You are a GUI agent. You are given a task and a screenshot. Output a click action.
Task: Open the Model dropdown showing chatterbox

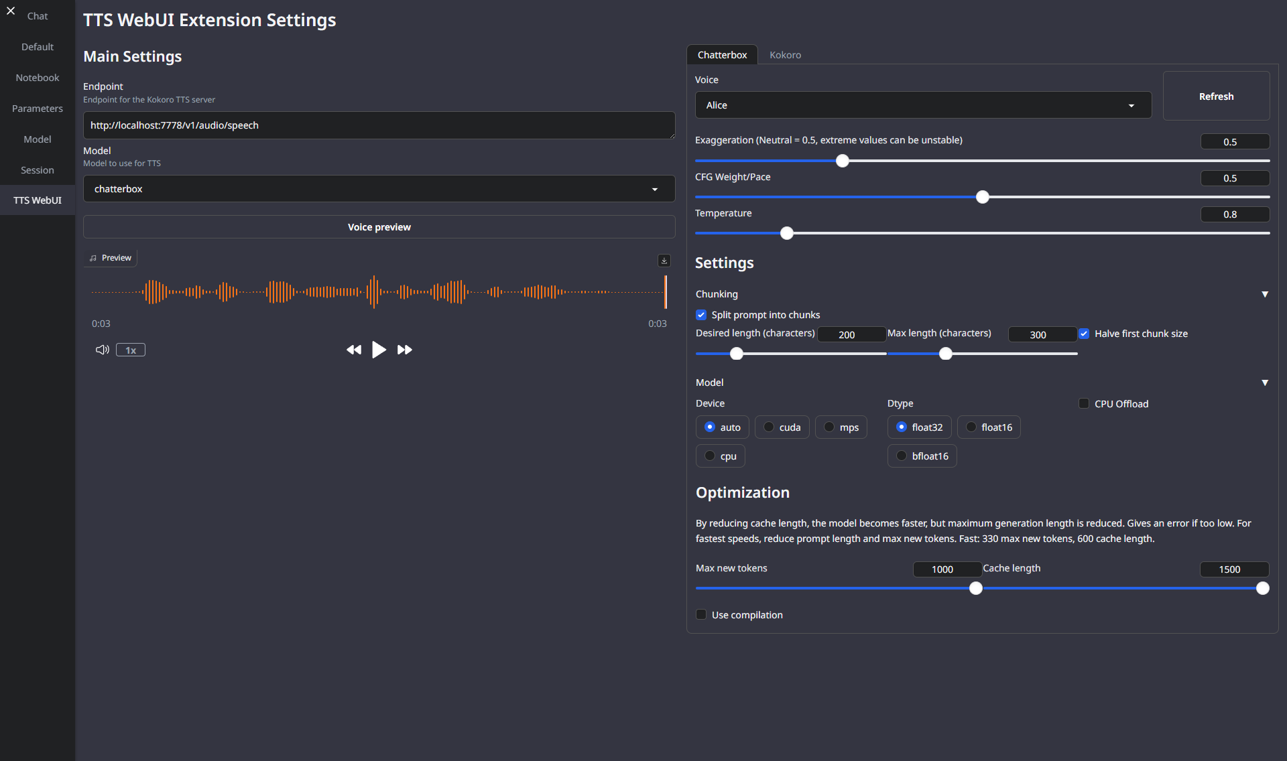coord(379,188)
